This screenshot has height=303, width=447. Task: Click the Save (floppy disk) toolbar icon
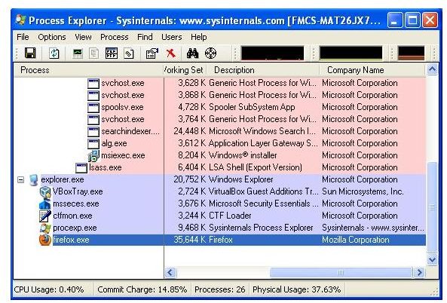tap(30, 54)
